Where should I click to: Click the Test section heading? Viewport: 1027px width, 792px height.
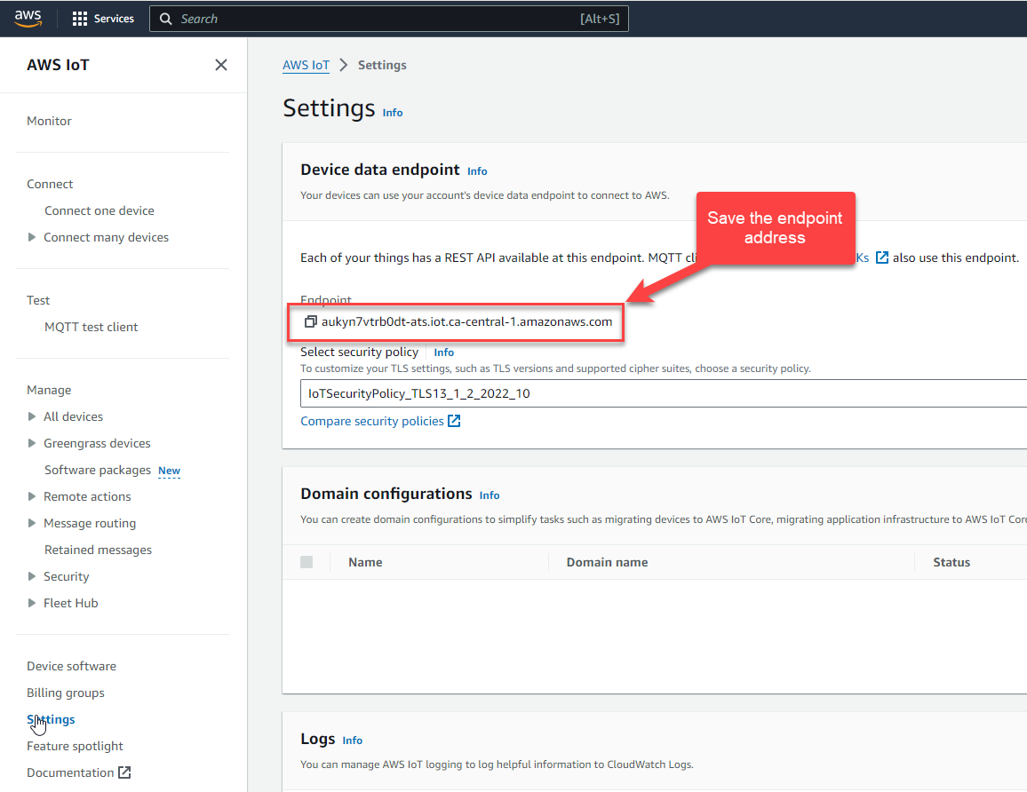pyautogui.click(x=38, y=300)
